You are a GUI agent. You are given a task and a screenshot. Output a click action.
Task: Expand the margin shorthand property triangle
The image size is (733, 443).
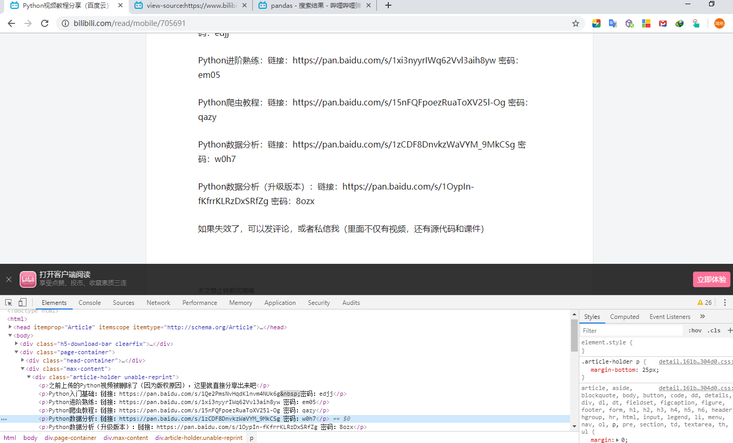(x=617, y=440)
